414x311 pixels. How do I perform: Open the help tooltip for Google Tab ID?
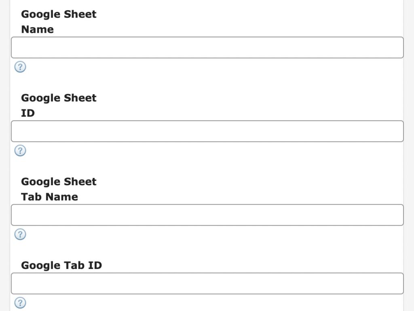point(20,303)
